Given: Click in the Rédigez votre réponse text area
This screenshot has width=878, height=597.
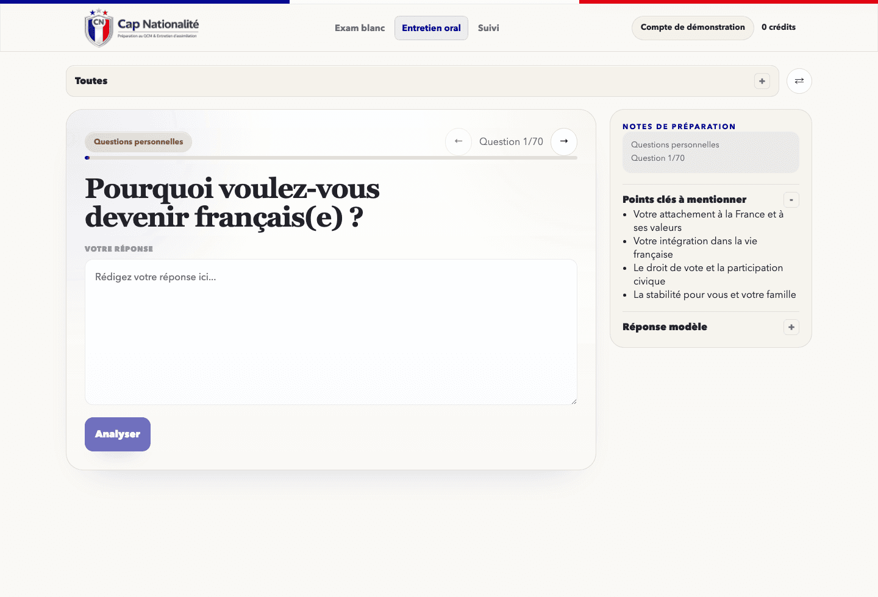Looking at the screenshot, I should click(x=331, y=332).
